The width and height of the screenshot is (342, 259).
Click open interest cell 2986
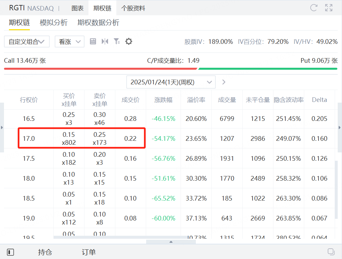coord(257,138)
